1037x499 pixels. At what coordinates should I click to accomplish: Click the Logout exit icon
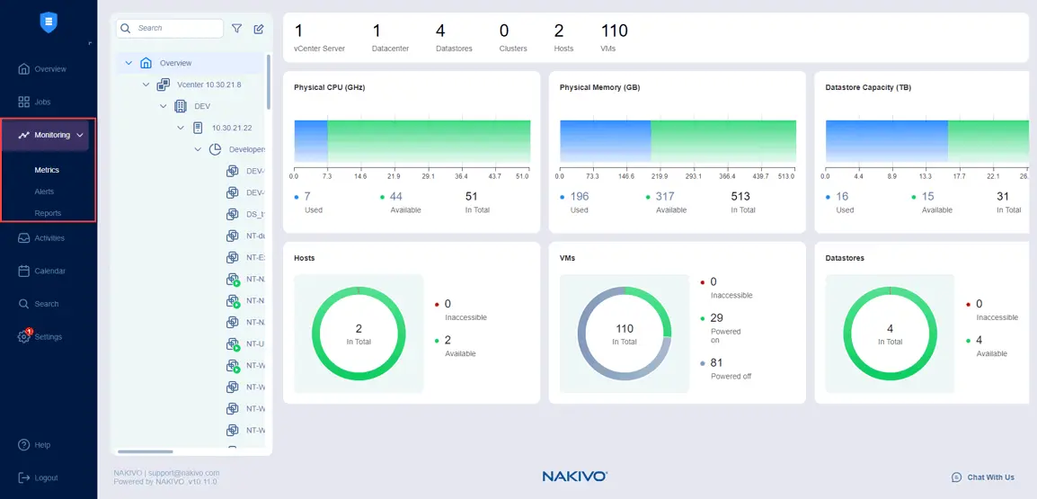click(x=23, y=477)
